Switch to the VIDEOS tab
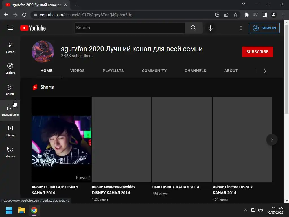The height and width of the screenshot is (217, 289). click(x=77, y=71)
